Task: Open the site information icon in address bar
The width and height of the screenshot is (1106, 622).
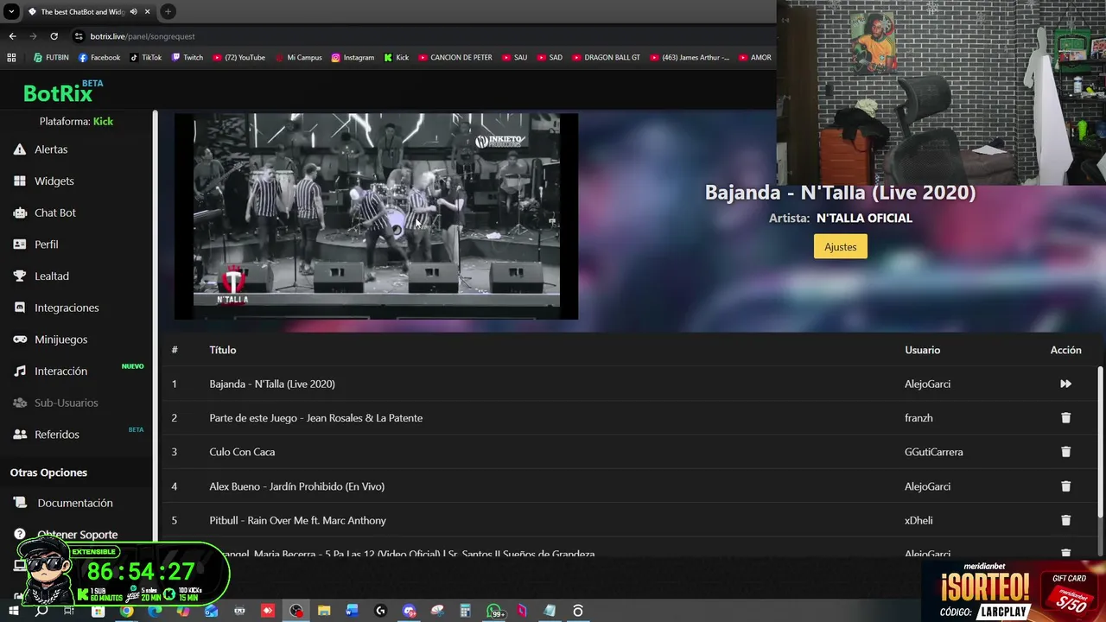Action: click(x=79, y=36)
